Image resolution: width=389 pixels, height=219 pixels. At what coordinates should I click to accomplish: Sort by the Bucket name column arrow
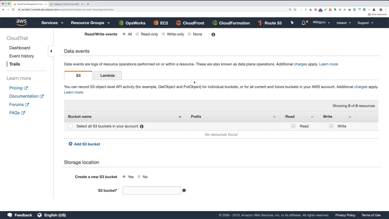click(180, 117)
